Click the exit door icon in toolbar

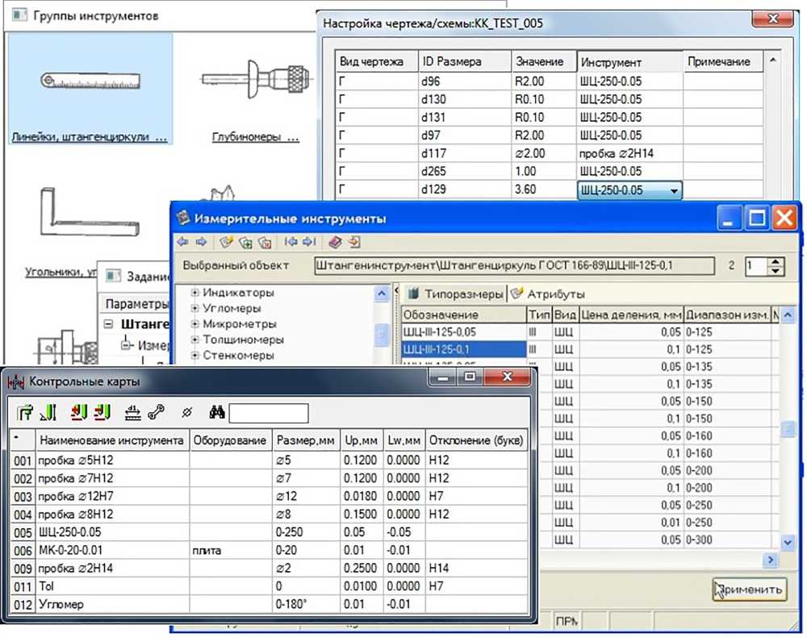[x=353, y=241]
